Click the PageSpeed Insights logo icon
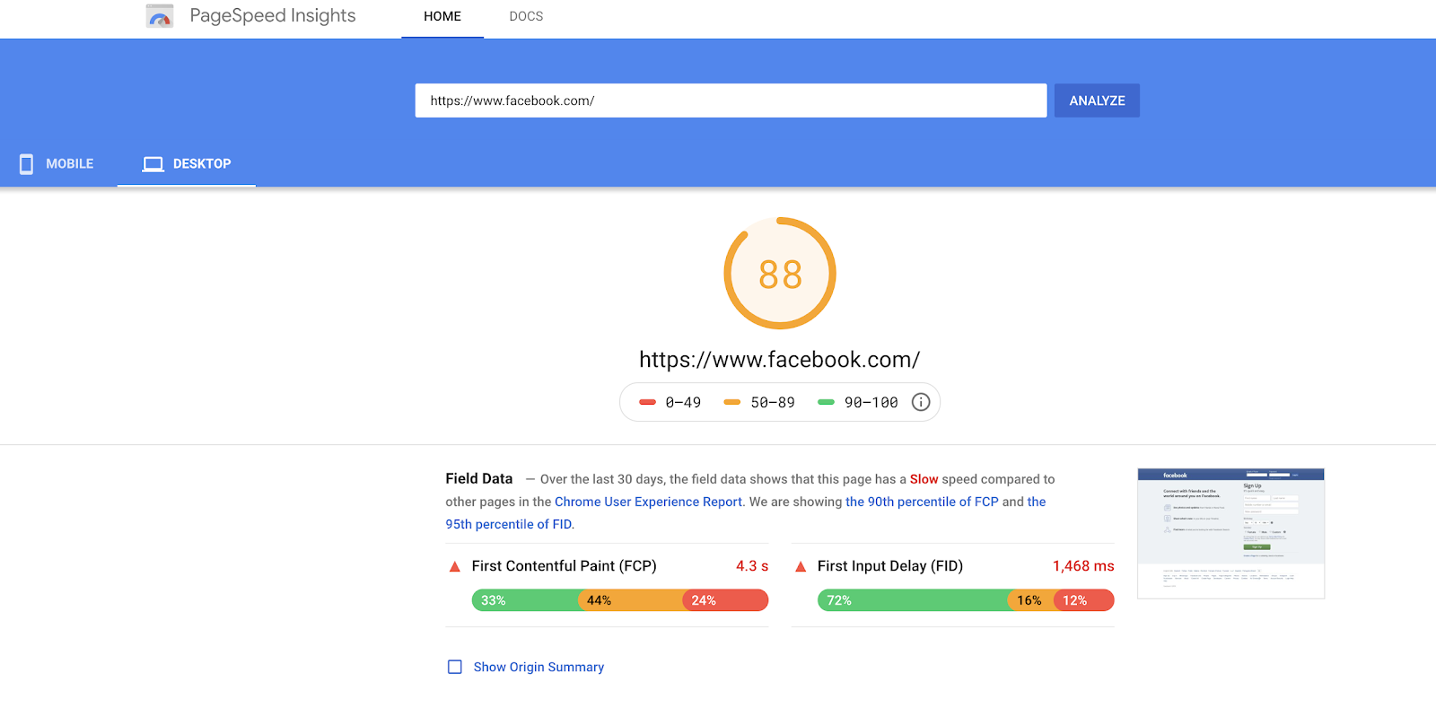This screenshot has height=725, width=1436. (160, 16)
